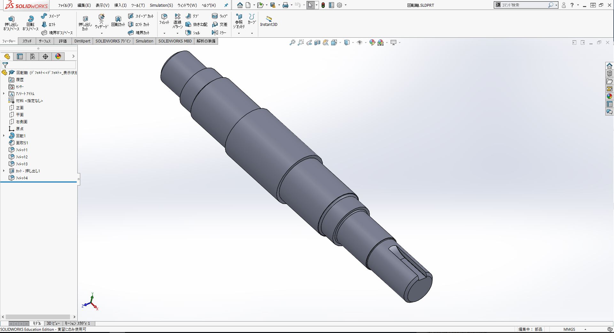
Task: Open the 挿入(I) menu
Action: [120, 5]
